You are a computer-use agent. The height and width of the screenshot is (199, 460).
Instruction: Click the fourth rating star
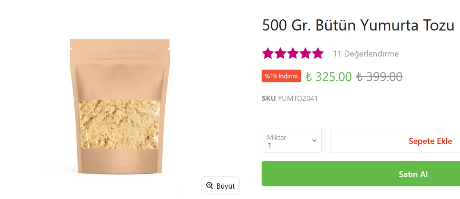tap(305, 53)
